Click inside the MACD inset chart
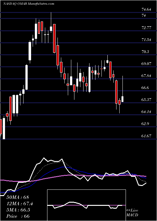Viewport: 157px width, 221px height. tap(86, 205)
